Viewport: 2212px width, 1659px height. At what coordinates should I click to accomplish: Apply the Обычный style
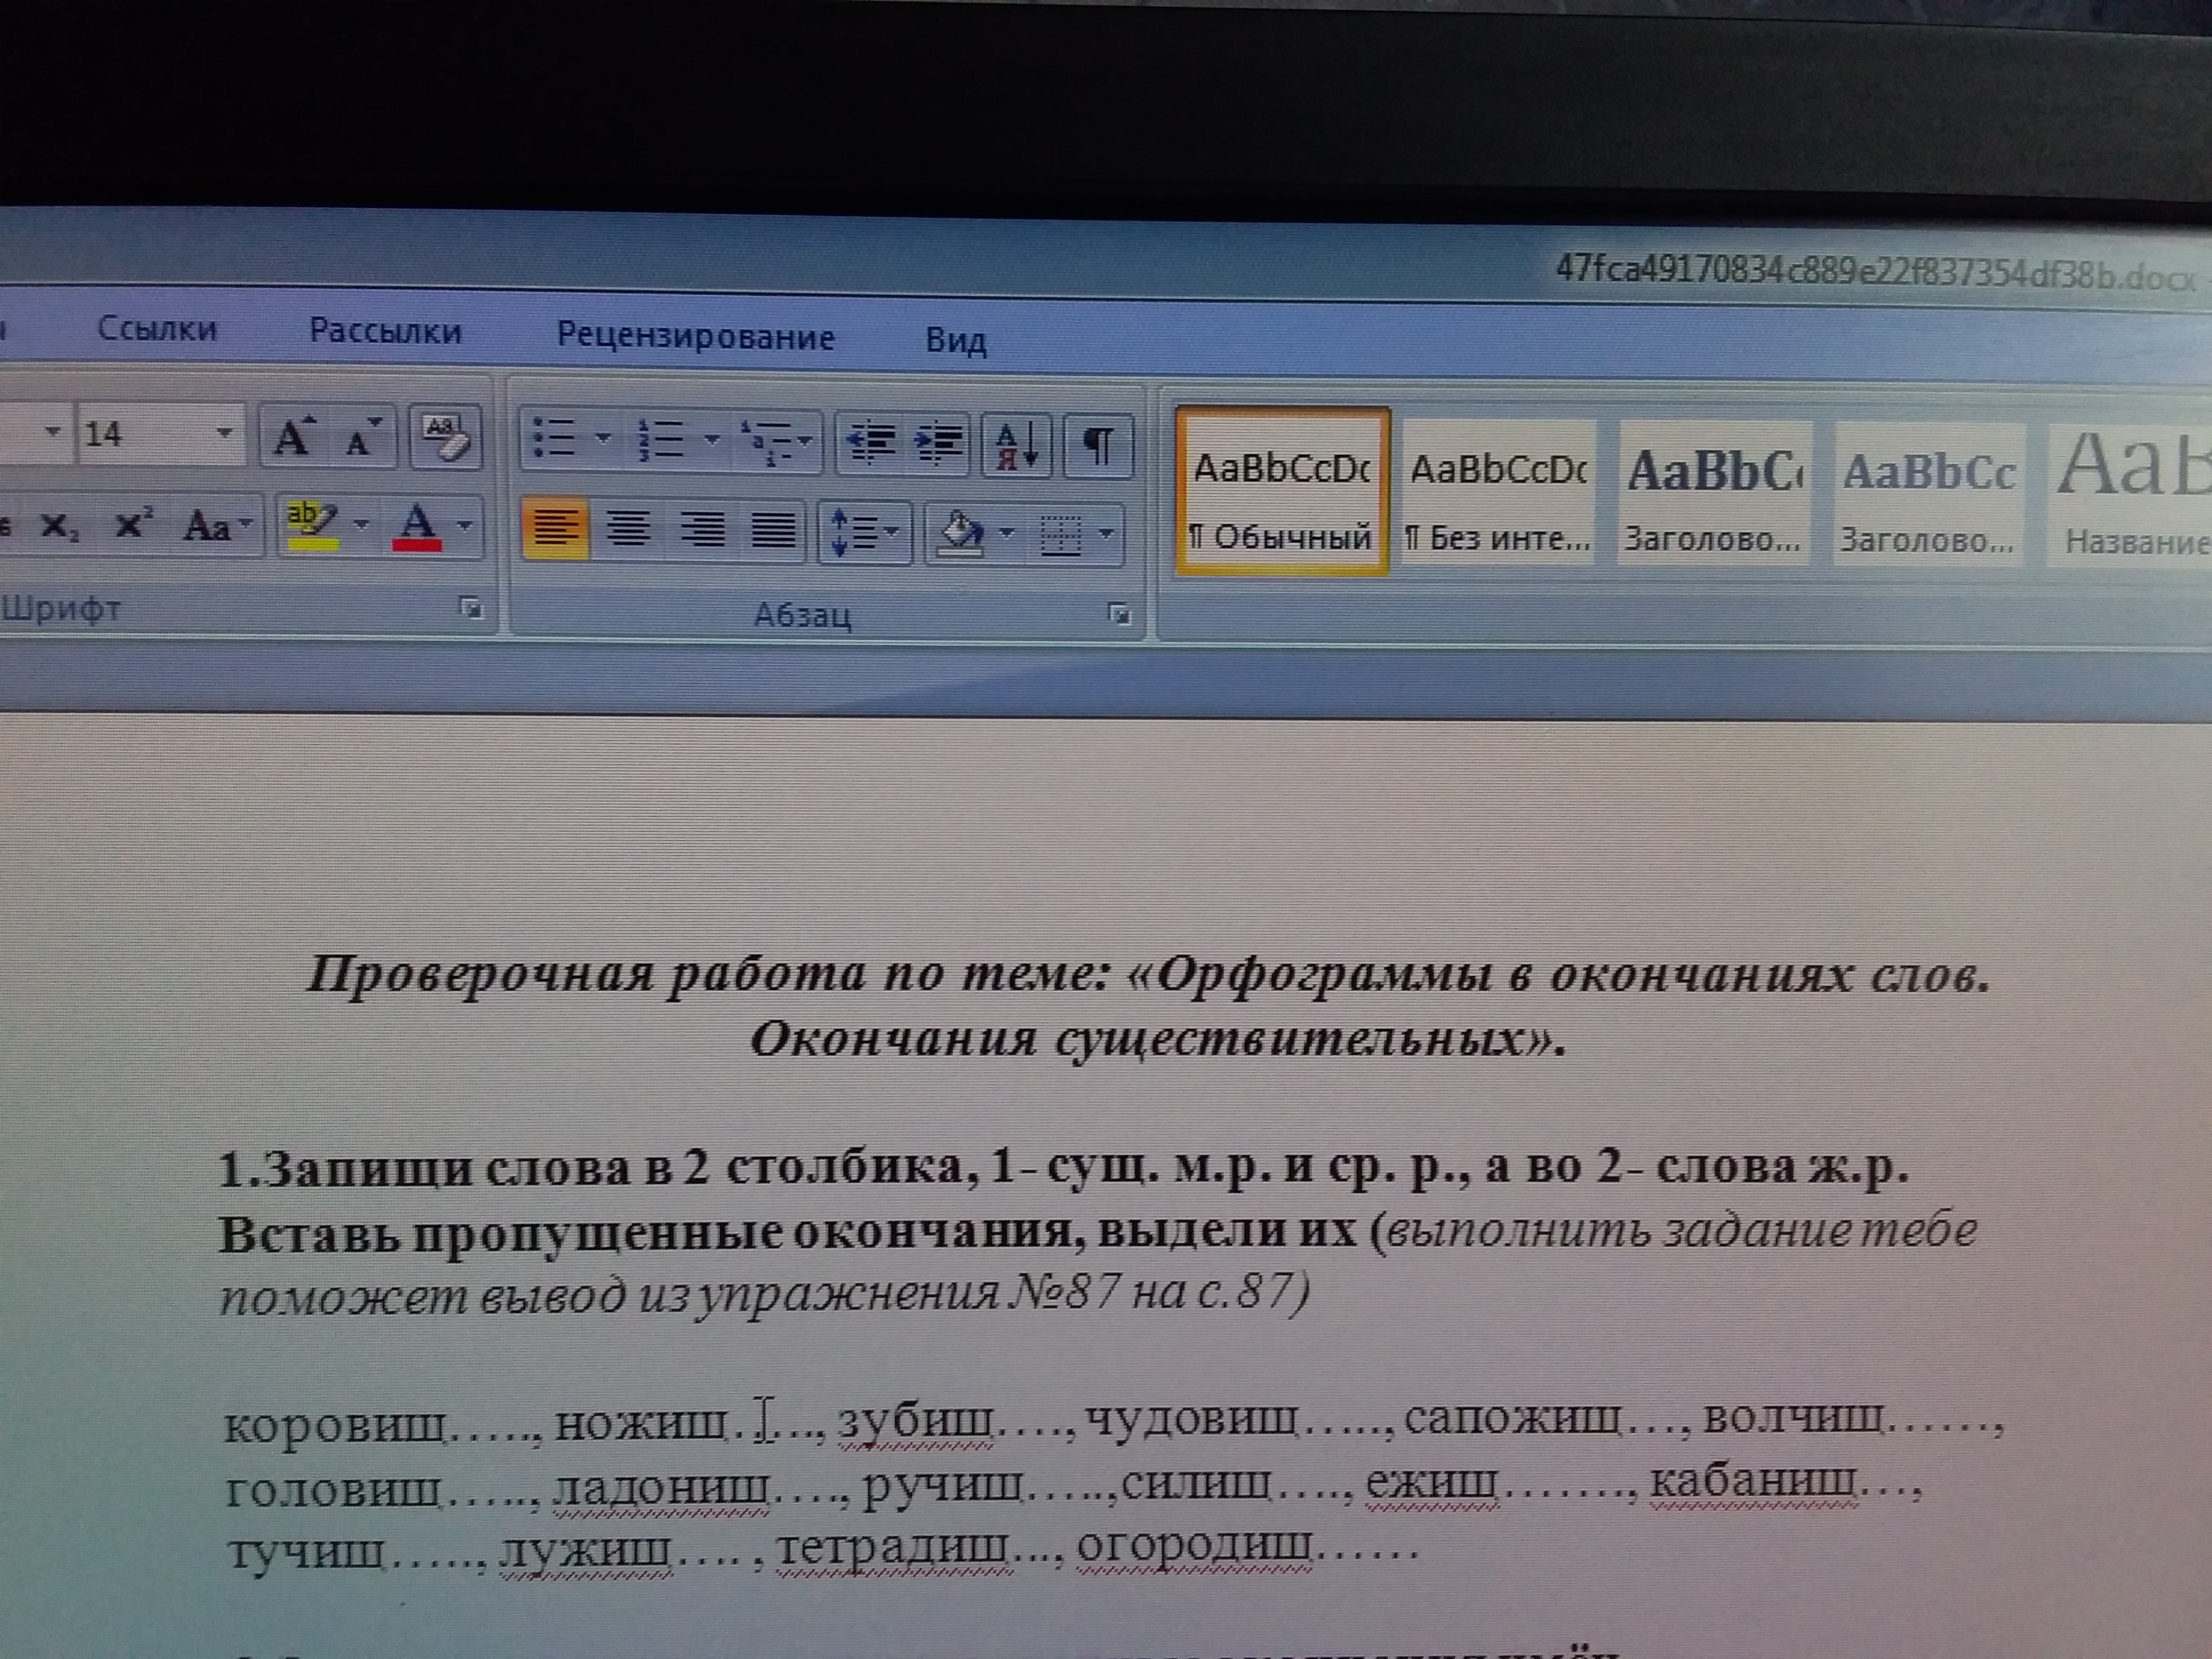tap(1282, 491)
